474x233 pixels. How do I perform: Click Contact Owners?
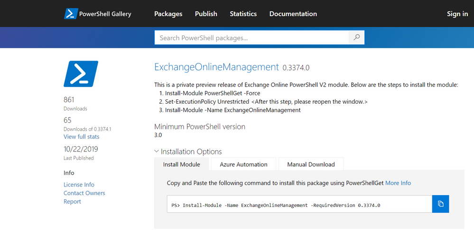84,193
